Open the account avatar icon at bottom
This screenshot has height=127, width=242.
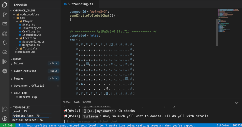point(5,118)
